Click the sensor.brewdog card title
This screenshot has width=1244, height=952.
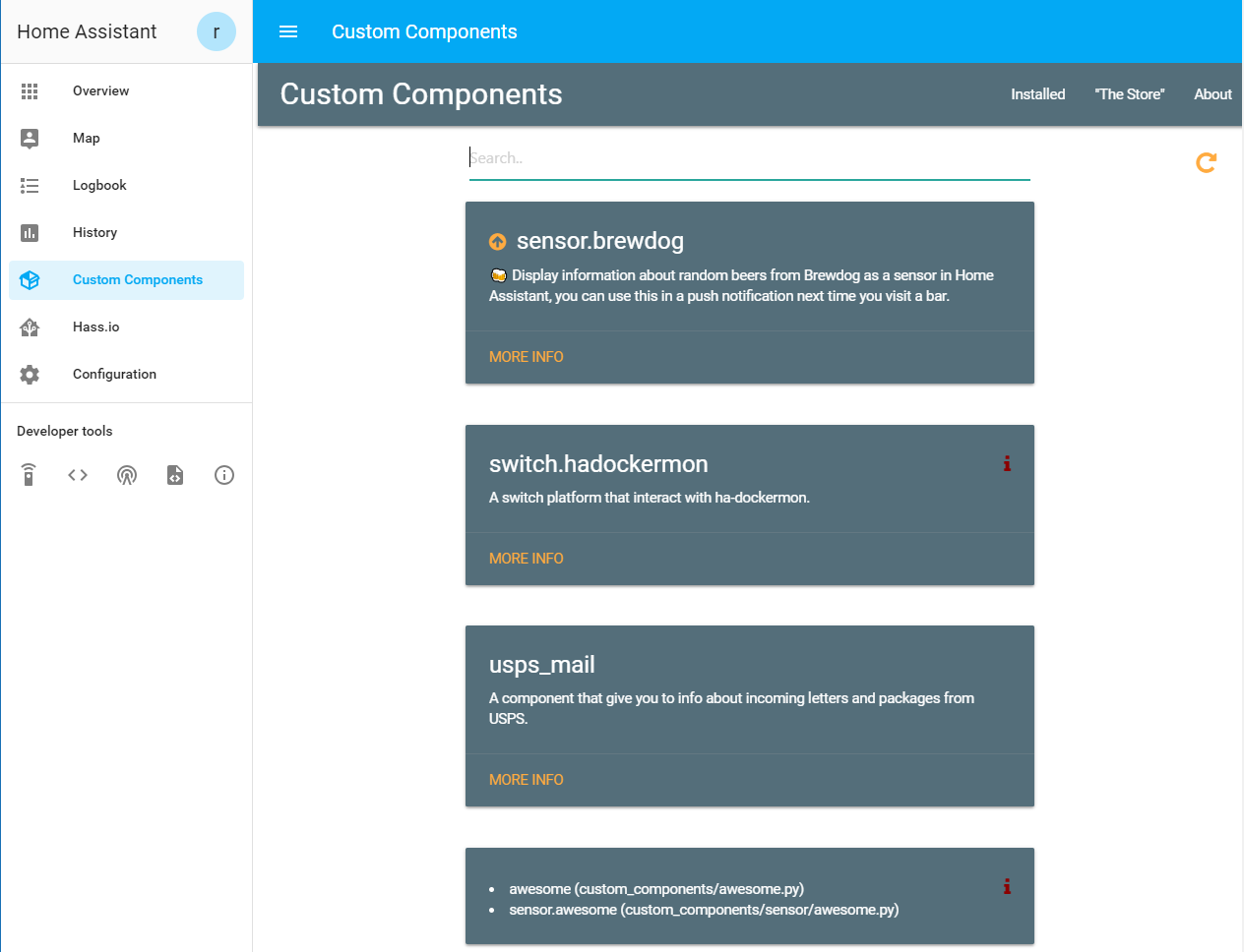point(600,241)
